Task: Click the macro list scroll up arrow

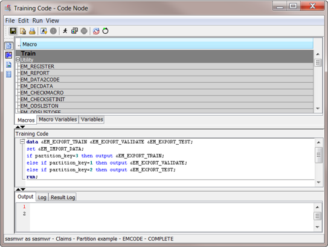Action: pyautogui.click(x=318, y=54)
